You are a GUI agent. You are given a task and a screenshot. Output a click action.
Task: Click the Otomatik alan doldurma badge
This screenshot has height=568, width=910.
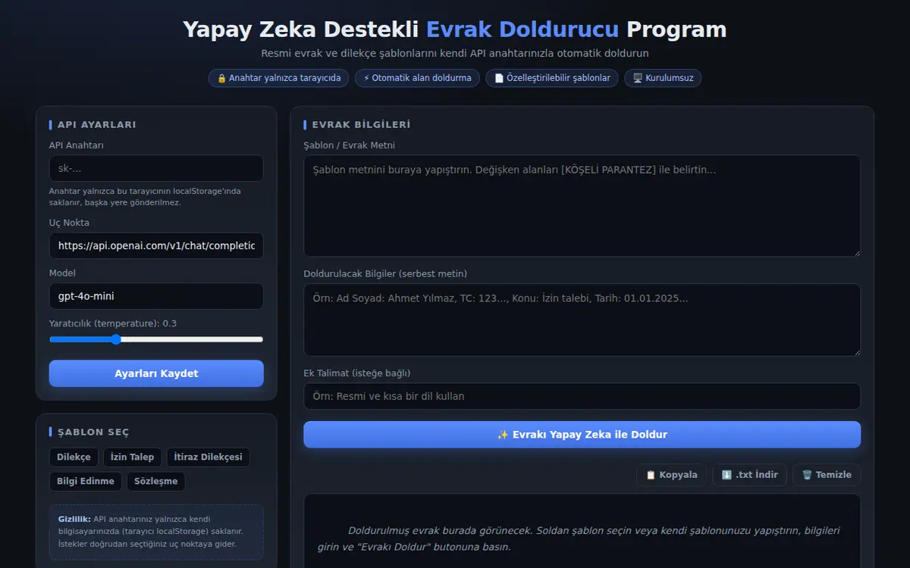(x=417, y=78)
